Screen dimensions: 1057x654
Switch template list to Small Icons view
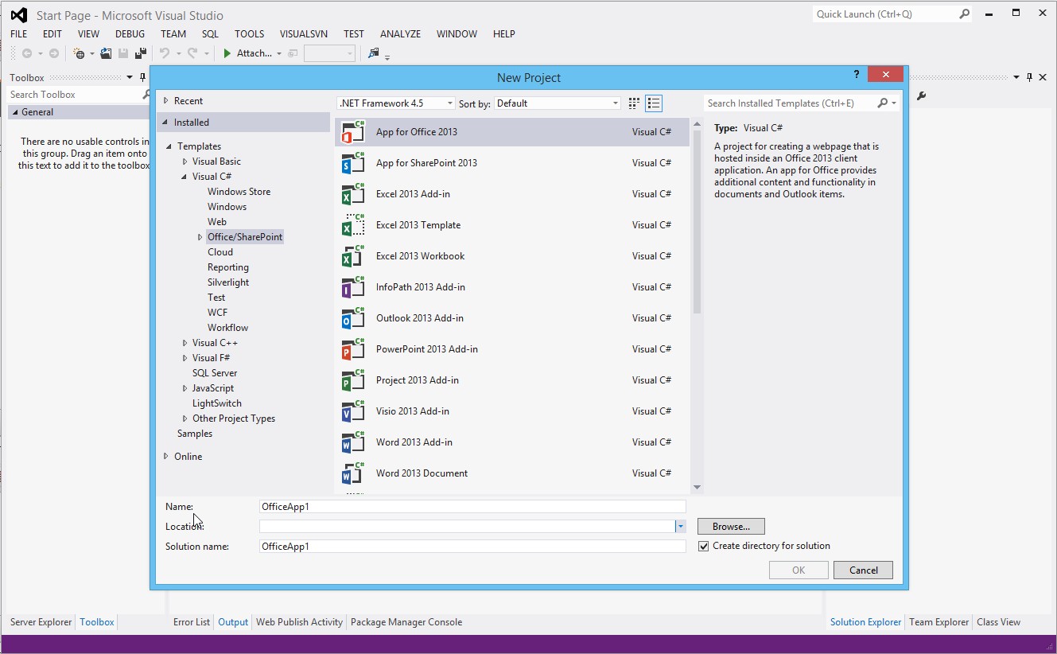[633, 103]
